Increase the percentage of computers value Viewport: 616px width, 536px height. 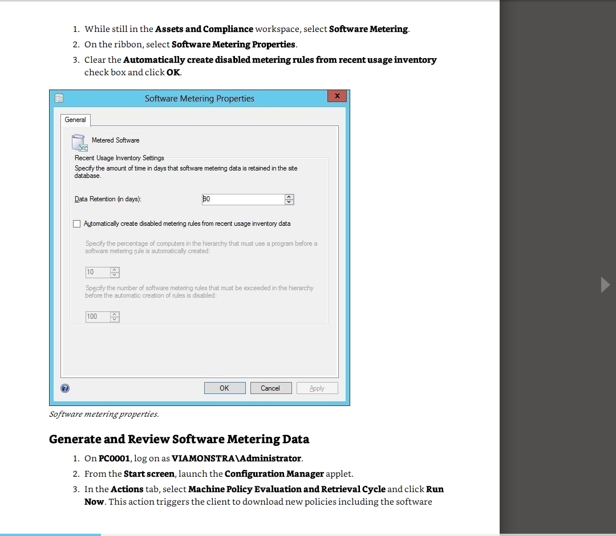(x=115, y=270)
